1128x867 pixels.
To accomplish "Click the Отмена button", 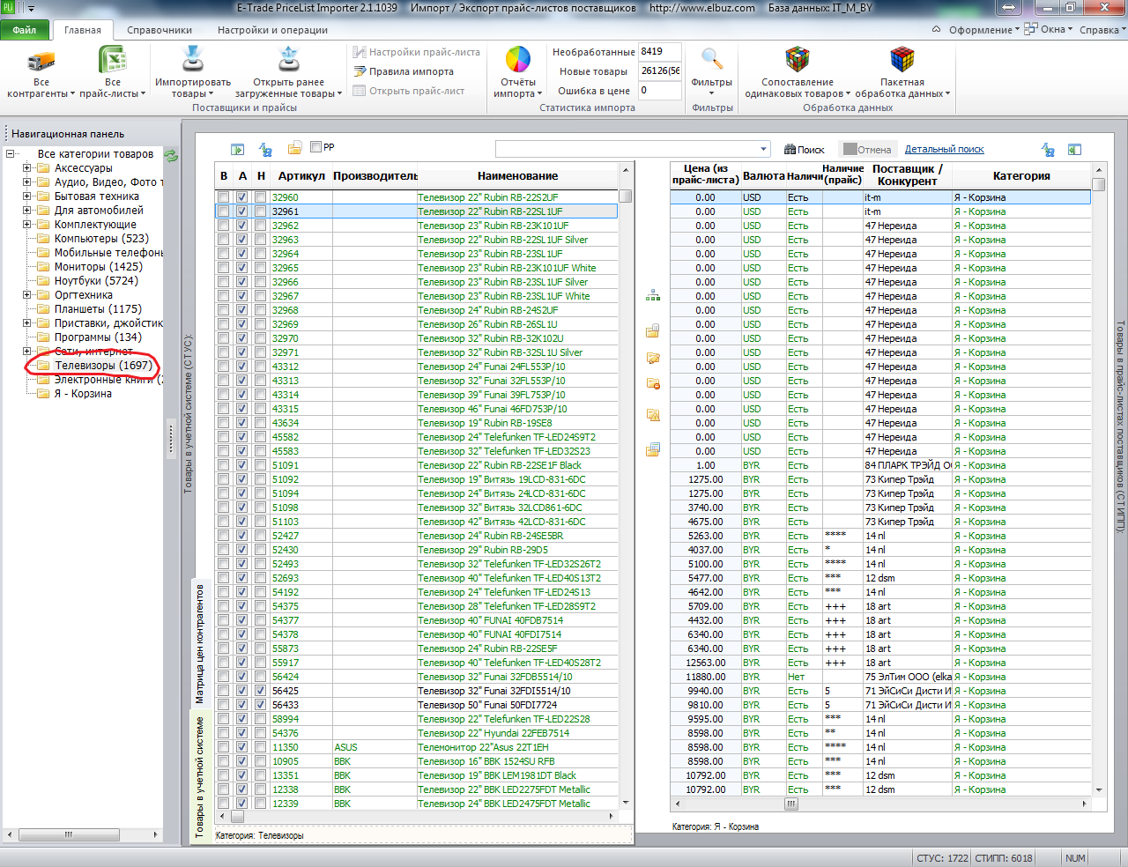I will click(868, 150).
